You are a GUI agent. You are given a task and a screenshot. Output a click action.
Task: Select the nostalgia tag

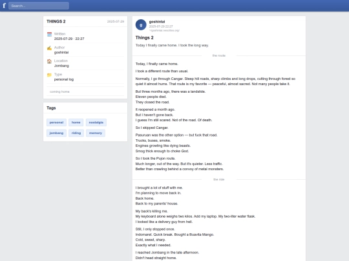(96, 122)
